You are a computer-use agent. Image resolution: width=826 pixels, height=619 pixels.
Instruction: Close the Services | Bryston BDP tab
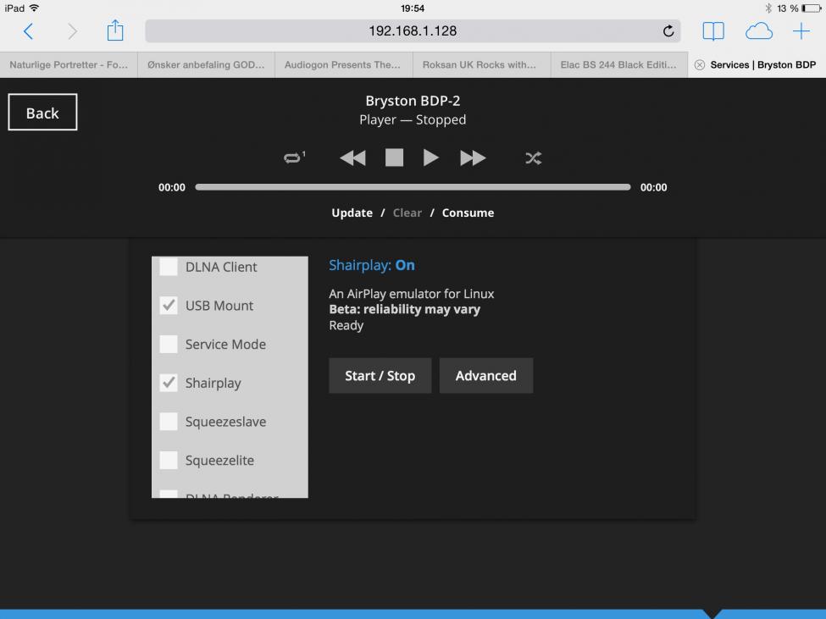pos(700,64)
